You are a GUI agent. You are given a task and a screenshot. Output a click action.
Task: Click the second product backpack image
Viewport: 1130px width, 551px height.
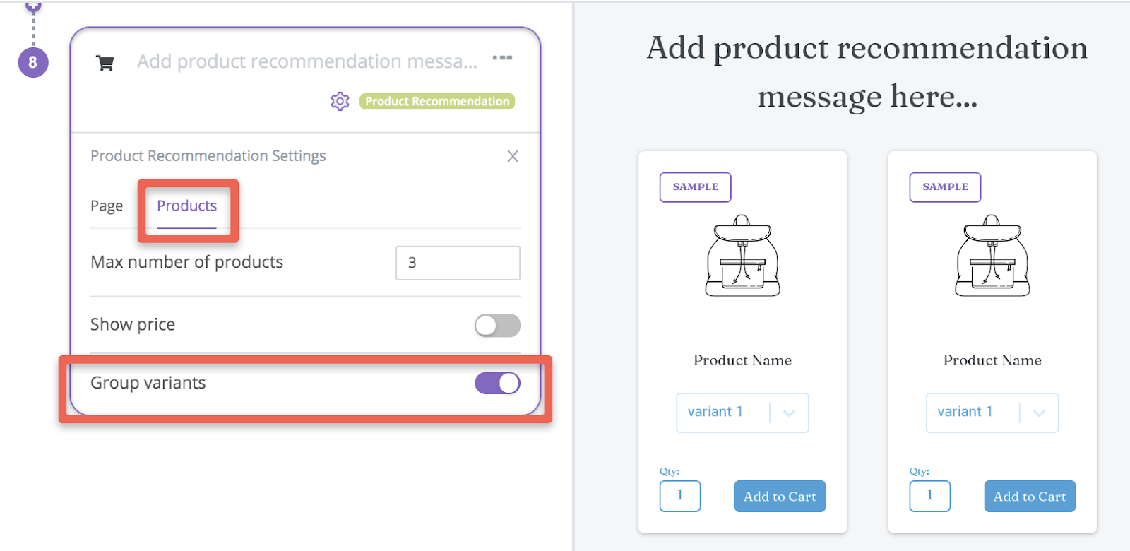coord(992,256)
